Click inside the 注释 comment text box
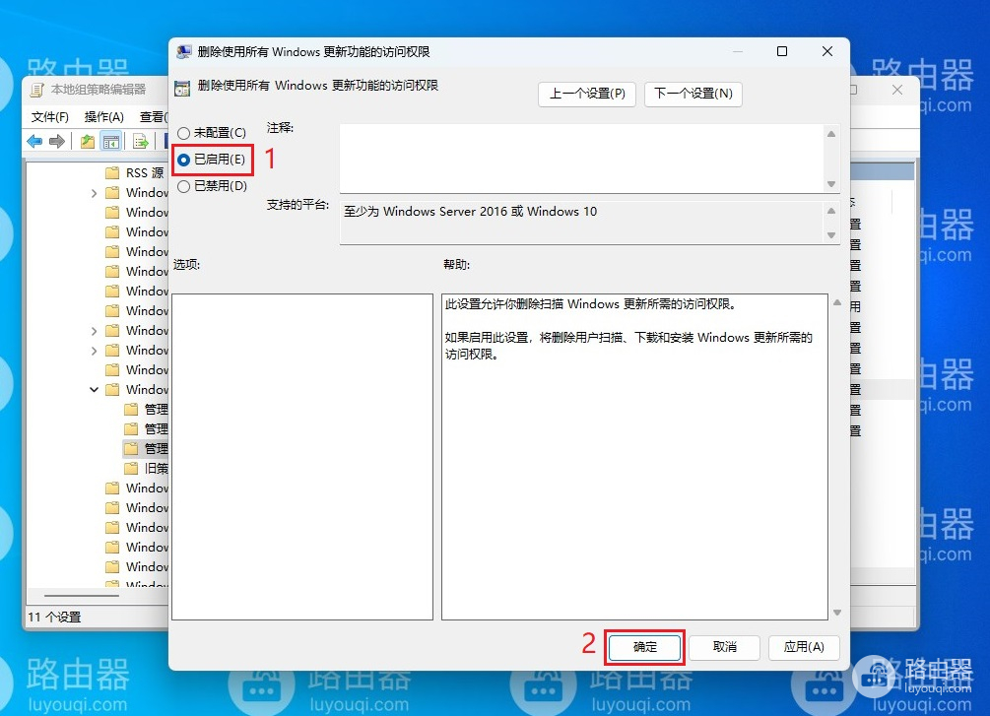Screen dimensions: 990x716 581,158
